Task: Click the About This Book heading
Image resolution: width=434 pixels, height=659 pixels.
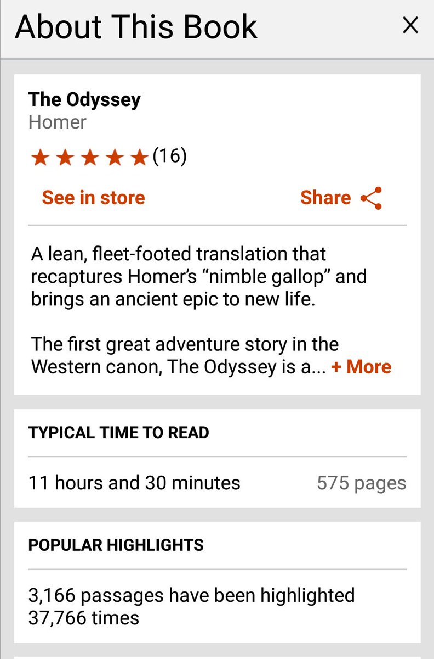Action: pyautogui.click(x=136, y=27)
